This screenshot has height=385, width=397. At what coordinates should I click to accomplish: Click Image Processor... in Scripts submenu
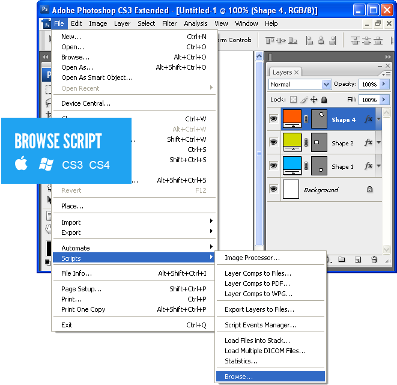click(270, 258)
